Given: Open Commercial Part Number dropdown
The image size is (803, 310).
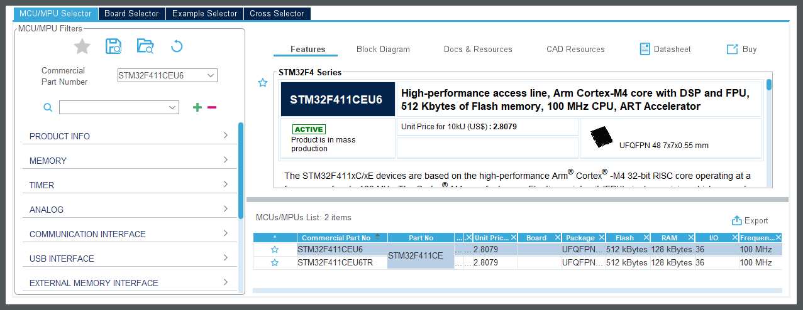Looking at the screenshot, I should click(210, 75).
